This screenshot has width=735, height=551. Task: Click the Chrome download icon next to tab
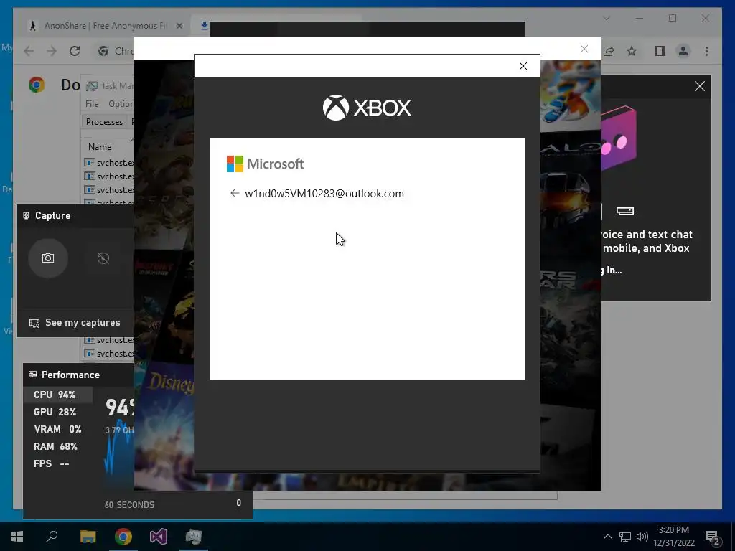click(204, 26)
